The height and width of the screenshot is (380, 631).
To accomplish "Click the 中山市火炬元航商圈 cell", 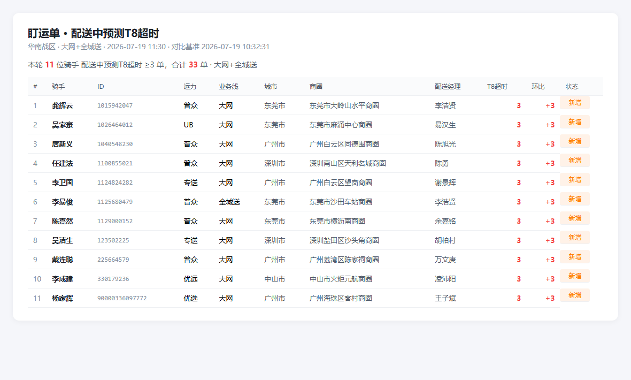I will point(341,279).
